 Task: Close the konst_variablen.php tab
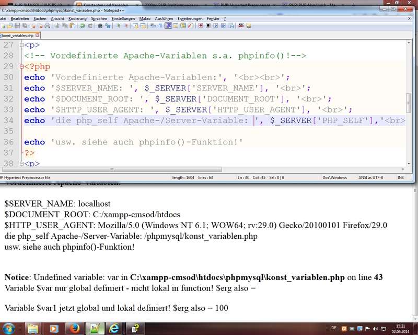pos(38,35)
